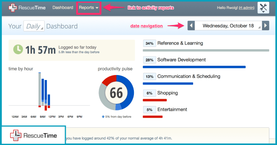Open the Dashboard menu item
This screenshot has height=145, width=277.
pyautogui.click(x=63, y=8)
